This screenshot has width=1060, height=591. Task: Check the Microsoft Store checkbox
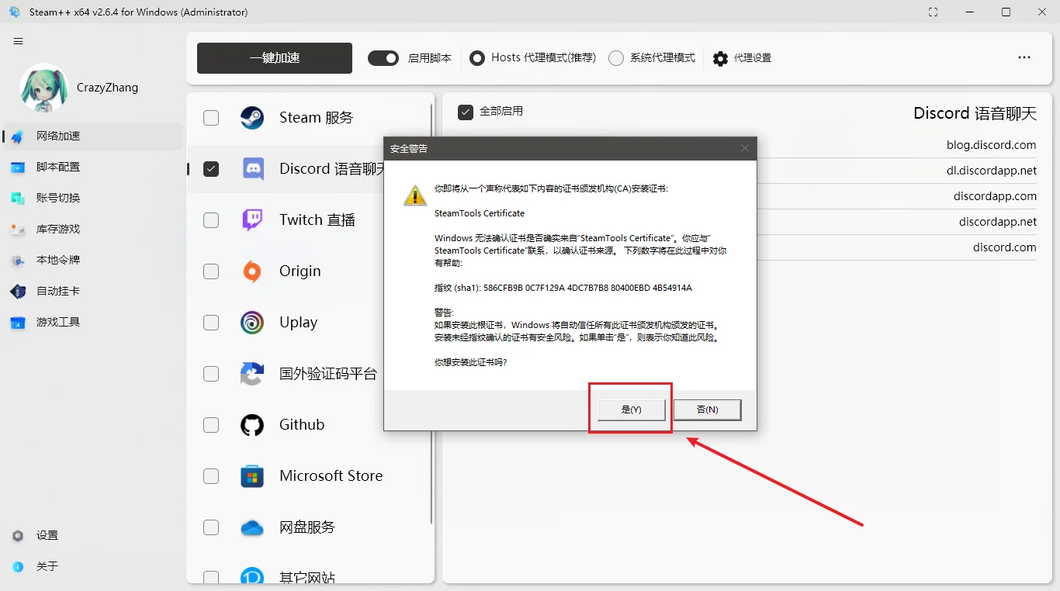[x=211, y=476]
